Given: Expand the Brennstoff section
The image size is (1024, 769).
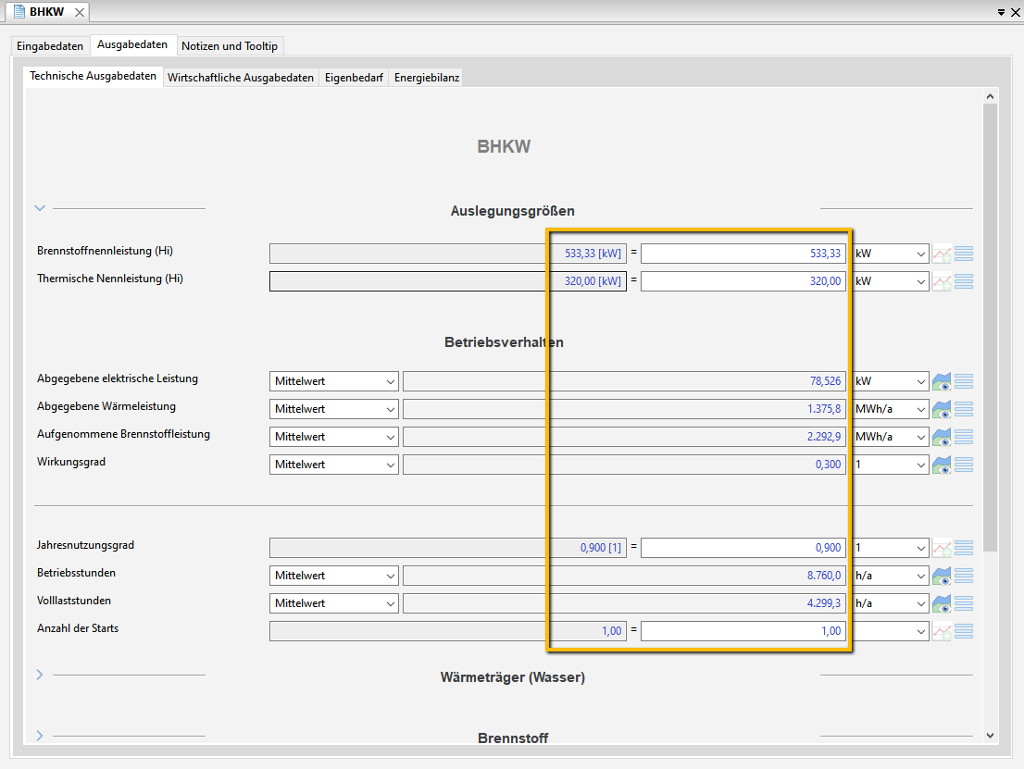Looking at the screenshot, I should pos(40,736).
